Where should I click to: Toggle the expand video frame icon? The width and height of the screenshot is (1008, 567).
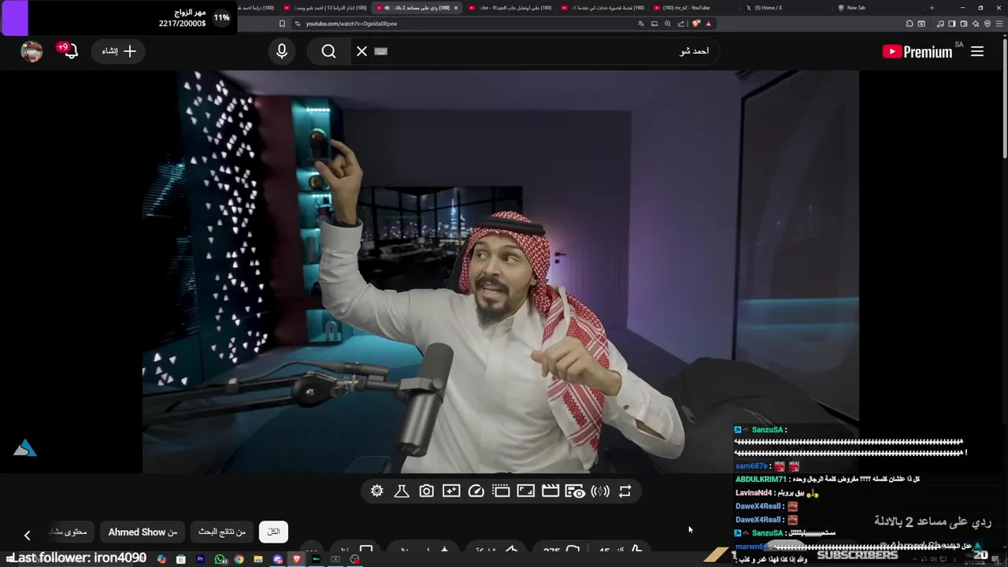[526, 491]
